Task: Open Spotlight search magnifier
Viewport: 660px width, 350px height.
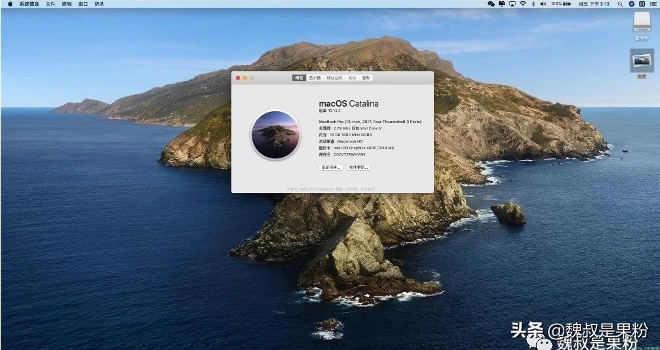Action: (x=620, y=4)
